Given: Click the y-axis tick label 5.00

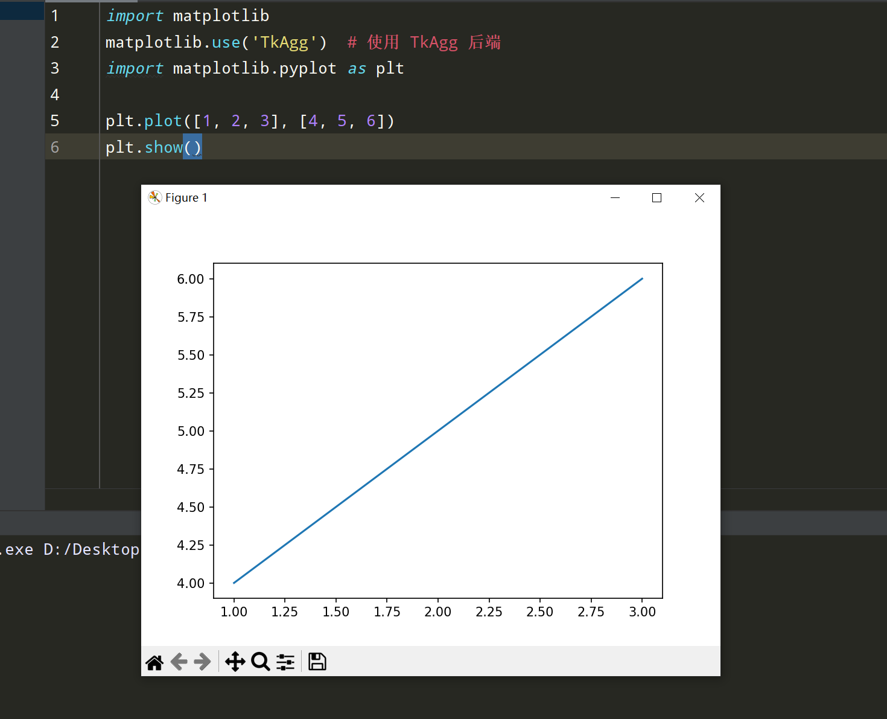Looking at the screenshot, I should (x=191, y=431).
